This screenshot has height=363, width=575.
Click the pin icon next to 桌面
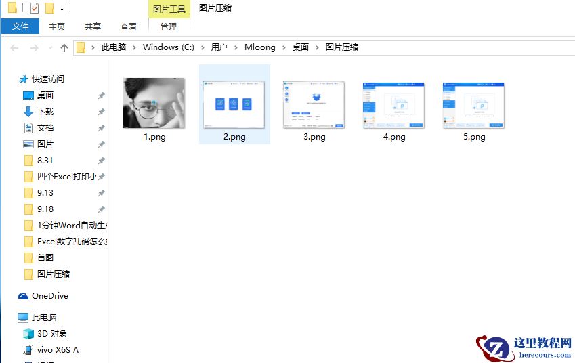click(101, 95)
